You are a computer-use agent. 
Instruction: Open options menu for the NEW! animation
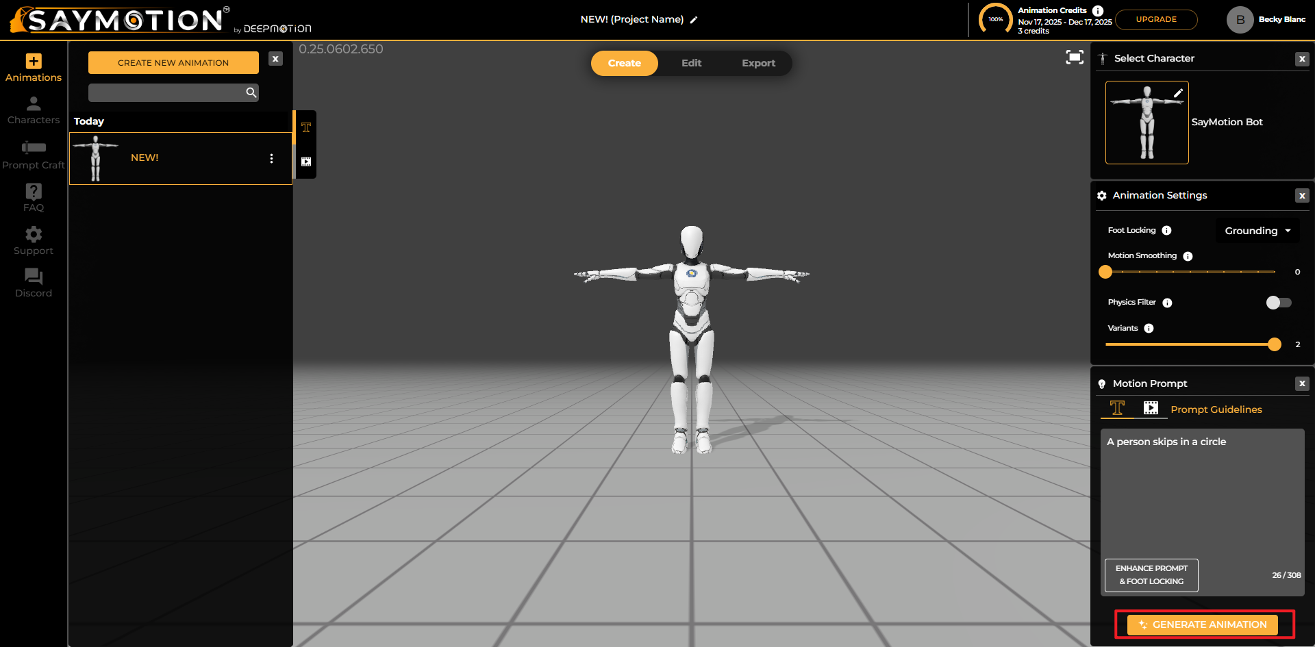pos(271,157)
